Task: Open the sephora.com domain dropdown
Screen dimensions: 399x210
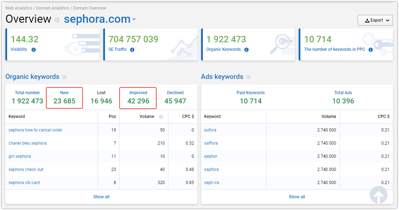Action: 100,19
